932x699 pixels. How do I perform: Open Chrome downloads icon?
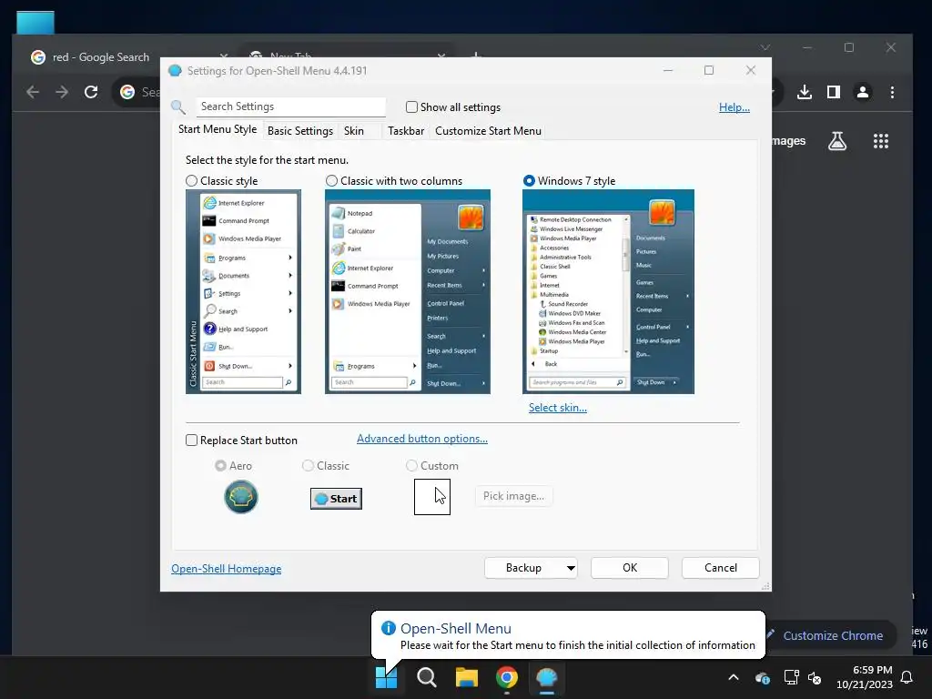[x=805, y=92]
